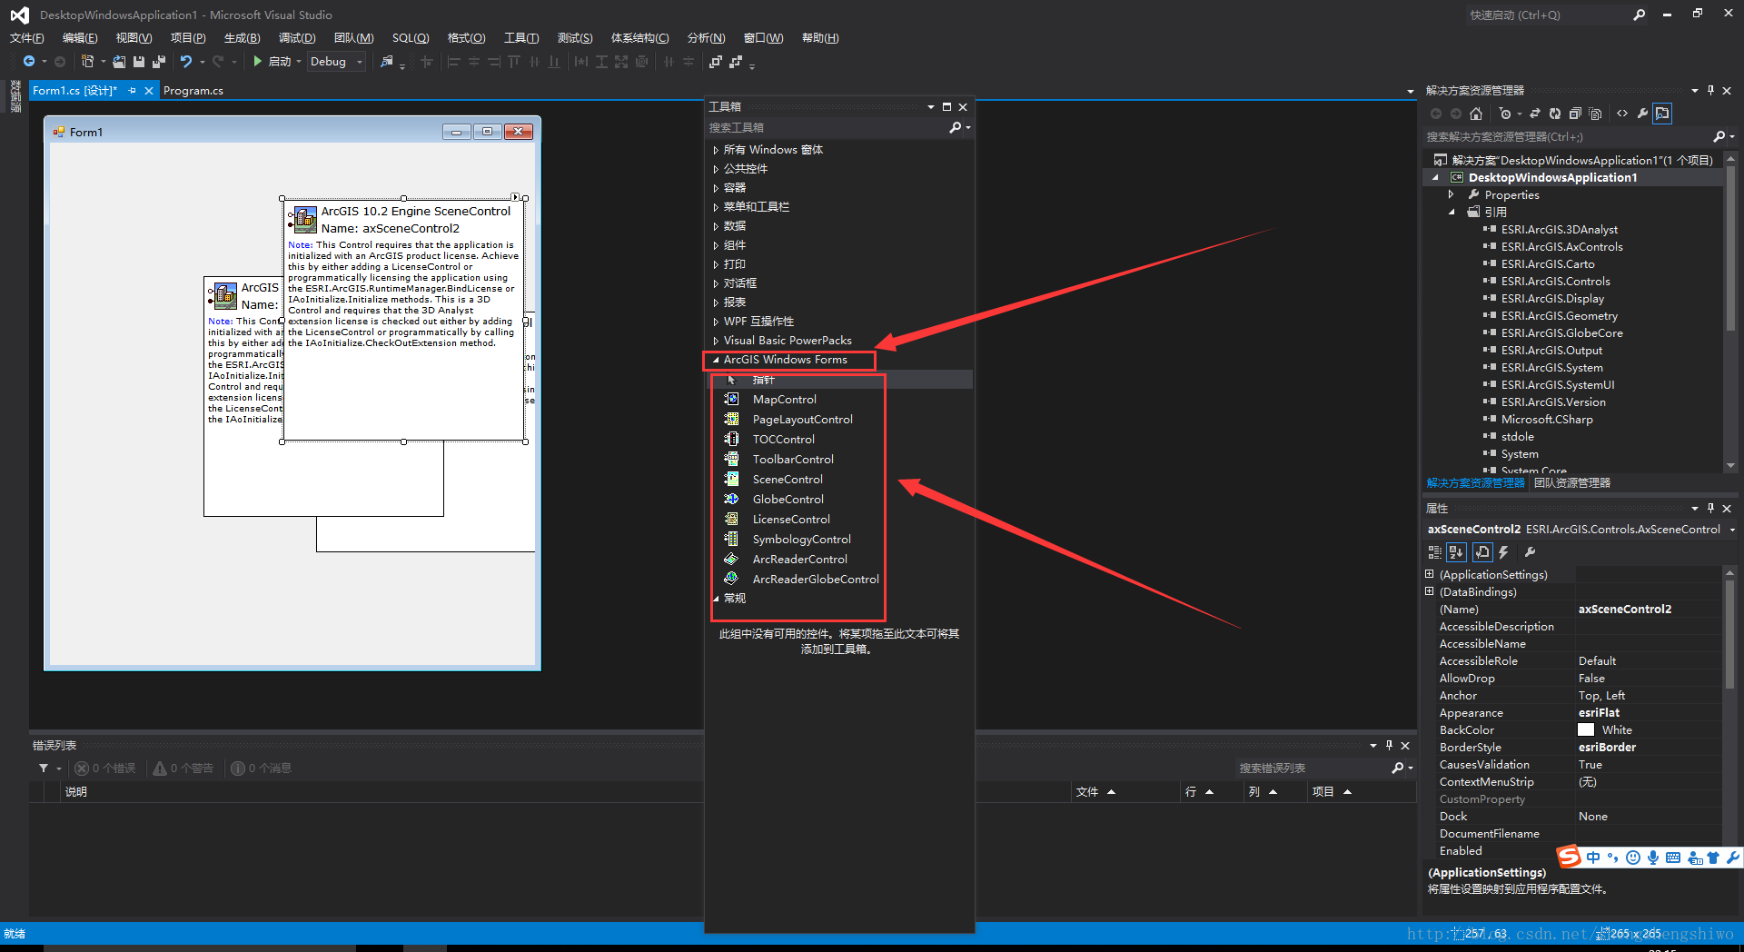Toggle the Properties view button in Properties panel
The height and width of the screenshot is (952, 1744).
coord(1482,552)
